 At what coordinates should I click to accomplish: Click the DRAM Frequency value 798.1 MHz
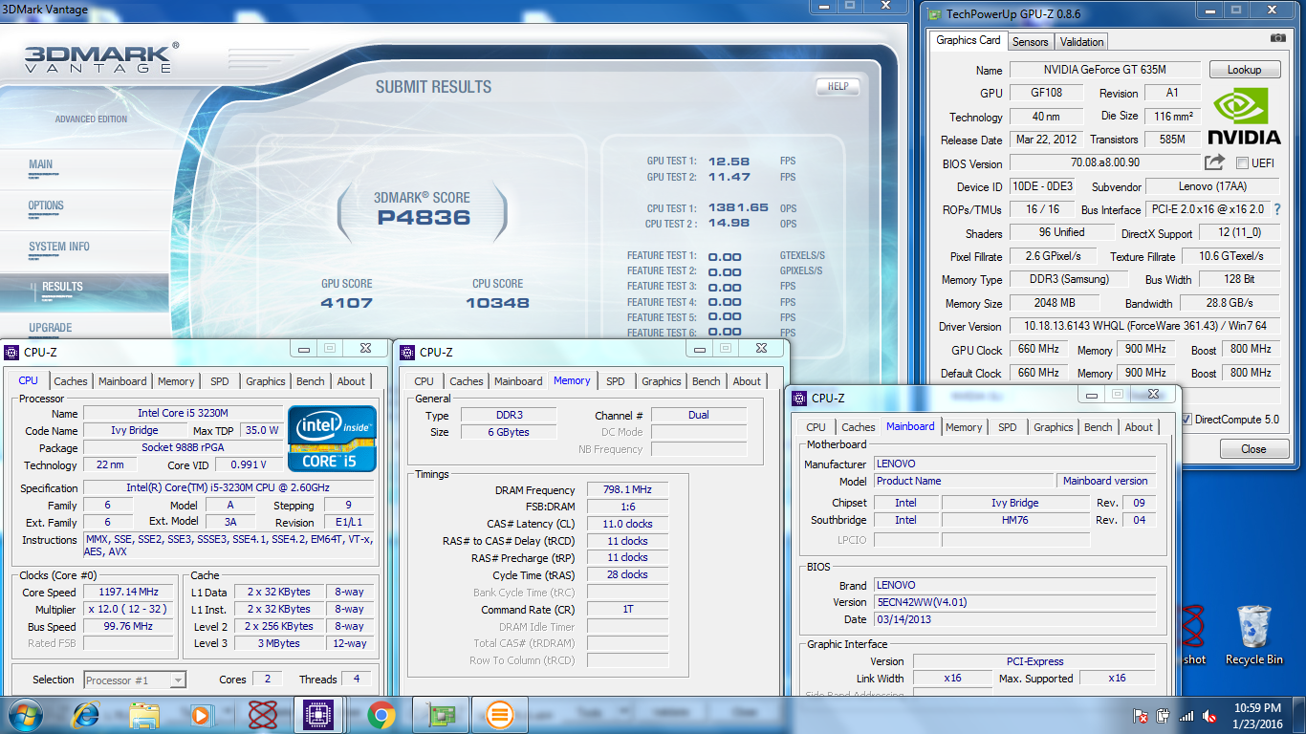[x=627, y=489]
